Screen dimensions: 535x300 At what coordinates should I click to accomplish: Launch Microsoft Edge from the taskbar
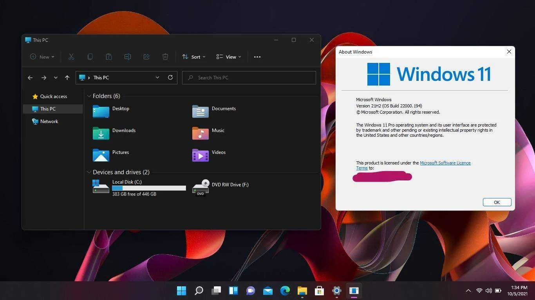(285, 291)
